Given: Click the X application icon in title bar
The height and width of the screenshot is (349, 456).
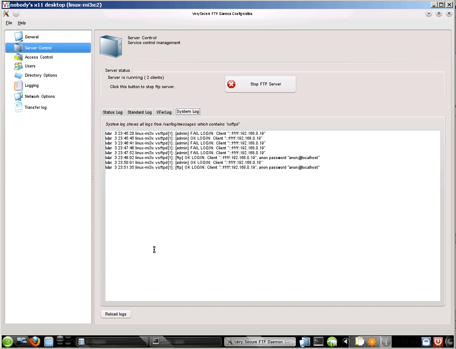Looking at the screenshot, I should click(x=6, y=14).
